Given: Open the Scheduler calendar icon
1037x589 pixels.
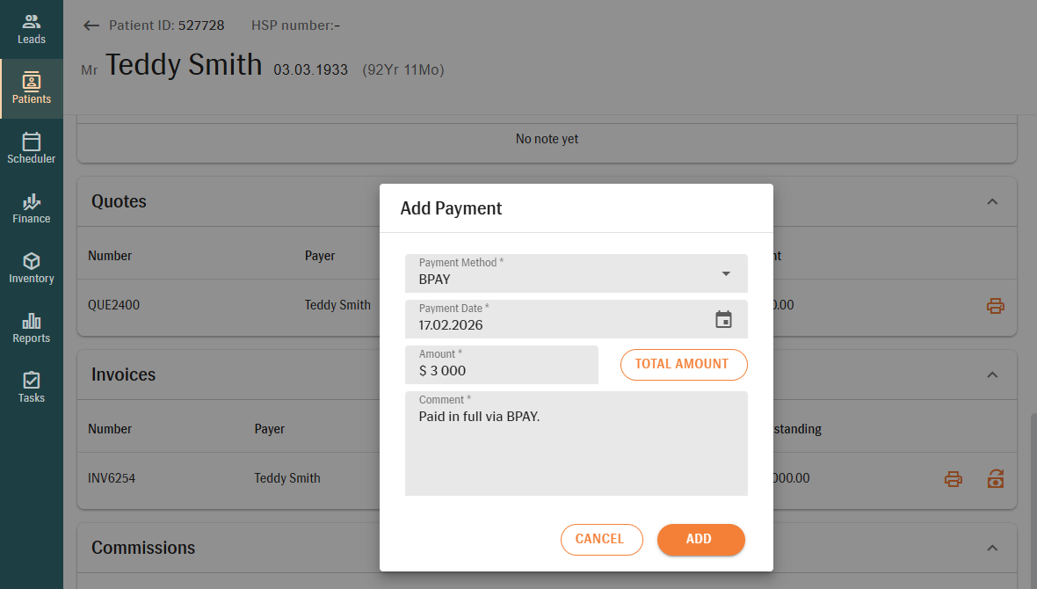Looking at the screenshot, I should 32,142.
